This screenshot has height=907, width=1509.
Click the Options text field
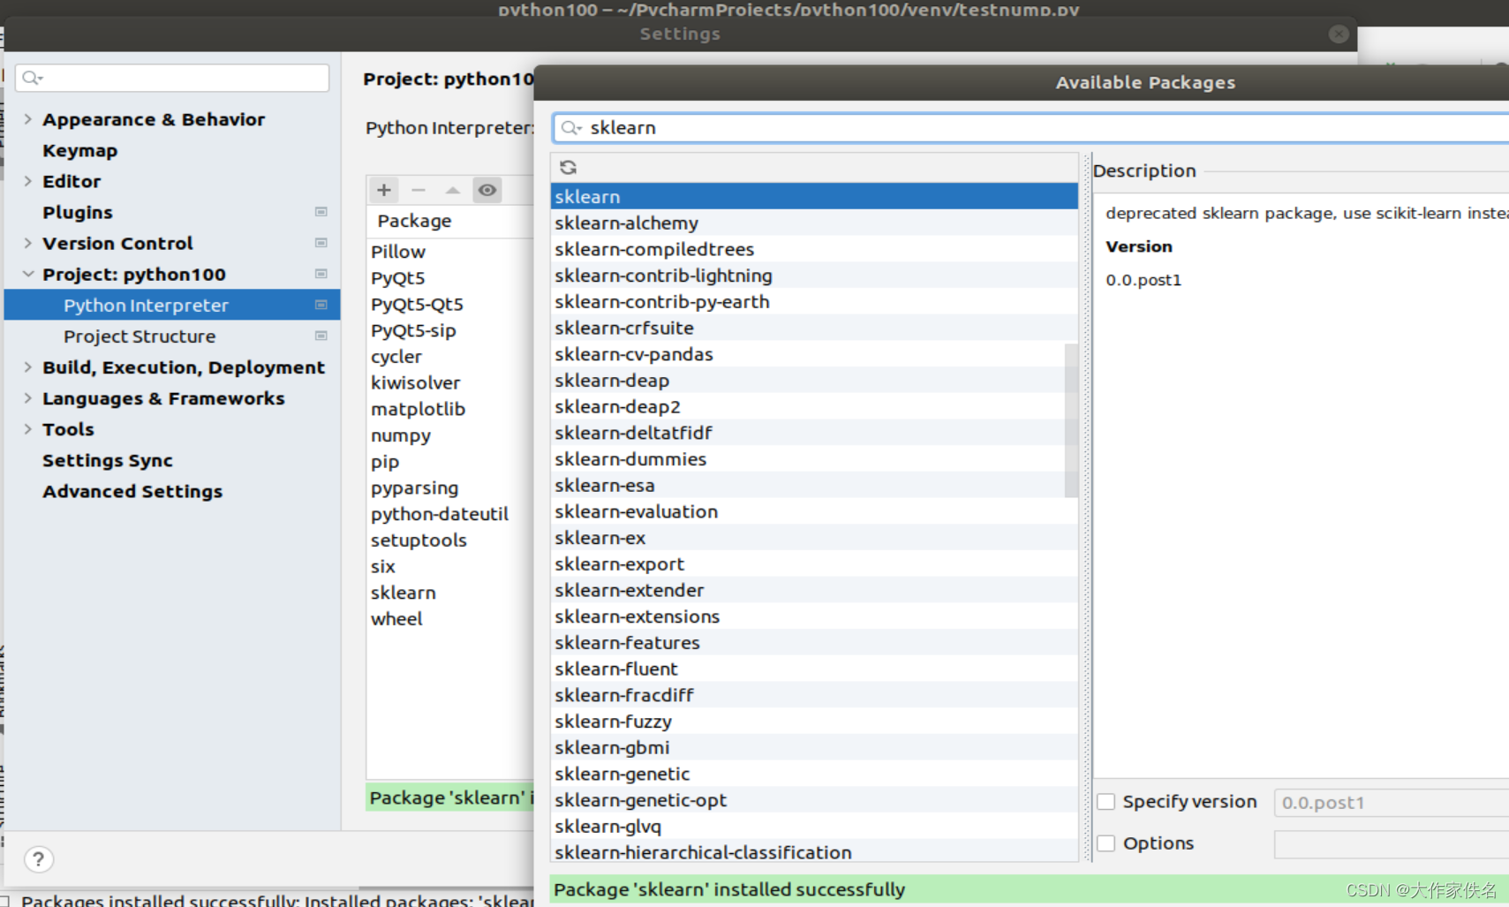coord(1391,844)
